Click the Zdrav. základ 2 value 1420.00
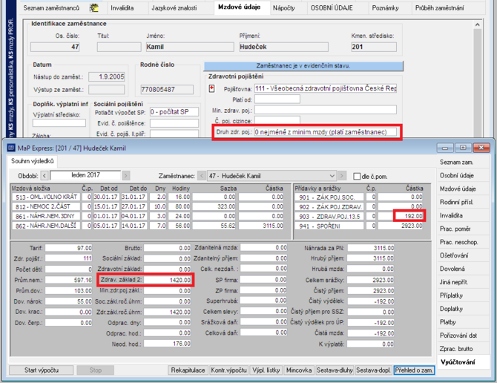 pyautogui.click(x=168, y=280)
